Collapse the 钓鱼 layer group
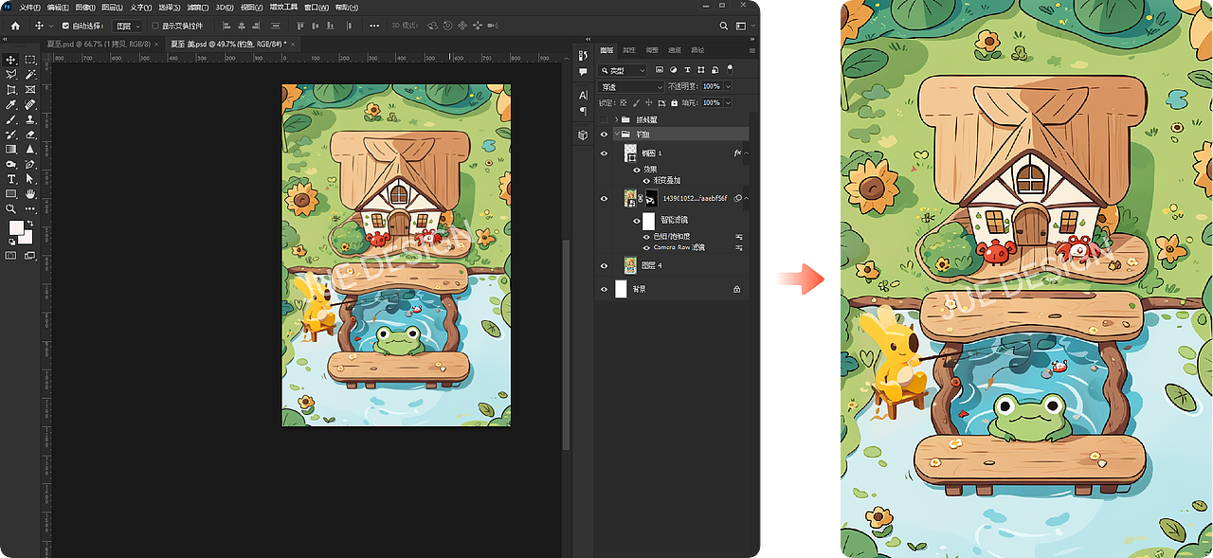 click(x=616, y=135)
